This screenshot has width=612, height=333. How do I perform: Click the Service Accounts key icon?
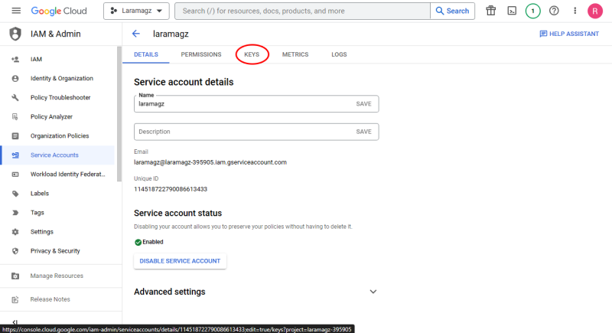[15, 155]
